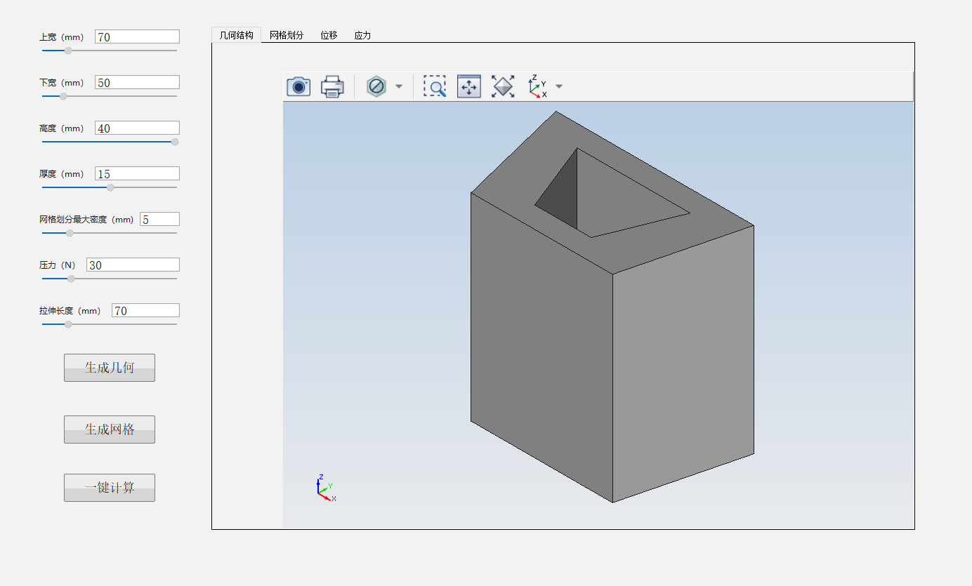Click the 一键计算 button
This screenshot has width=972, height=586.
110,488
